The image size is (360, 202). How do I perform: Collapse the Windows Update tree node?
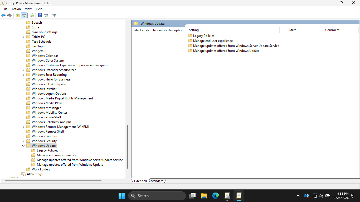click(23, 146)
